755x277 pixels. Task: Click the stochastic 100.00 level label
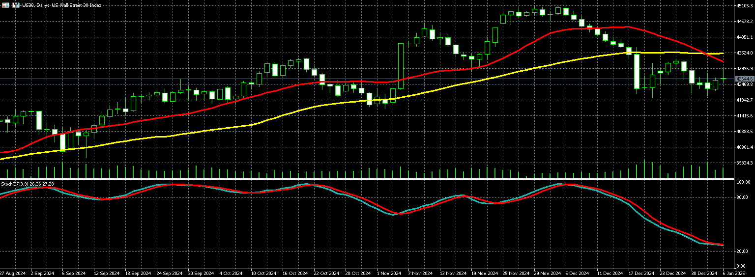[x=742, y=182]
